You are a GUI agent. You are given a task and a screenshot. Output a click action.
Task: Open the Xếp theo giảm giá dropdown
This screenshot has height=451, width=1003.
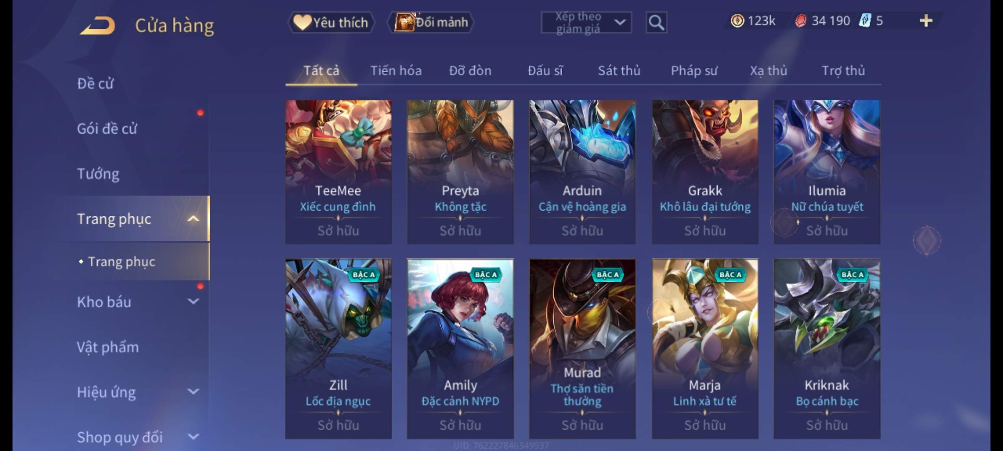click(x=586, y=23)
